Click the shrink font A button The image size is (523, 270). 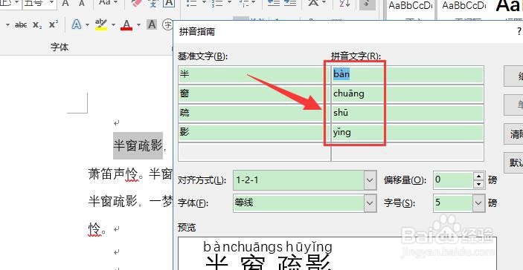[82, 3]
